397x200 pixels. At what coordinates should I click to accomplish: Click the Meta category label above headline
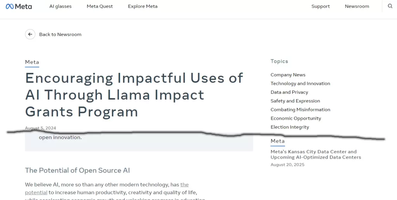point(32,62)
